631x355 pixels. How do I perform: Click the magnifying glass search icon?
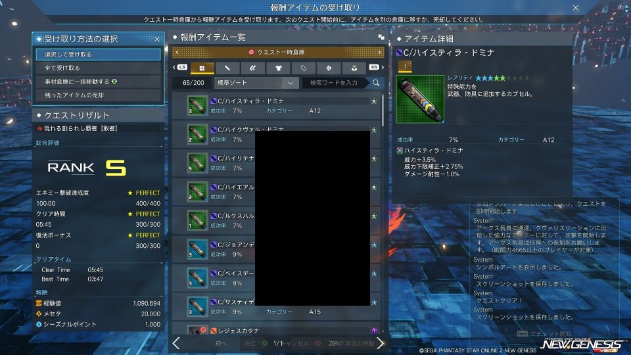pos(376,83)
